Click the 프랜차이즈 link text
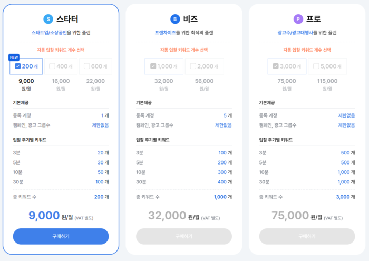The image size is (369, 261). coord(165,33)
